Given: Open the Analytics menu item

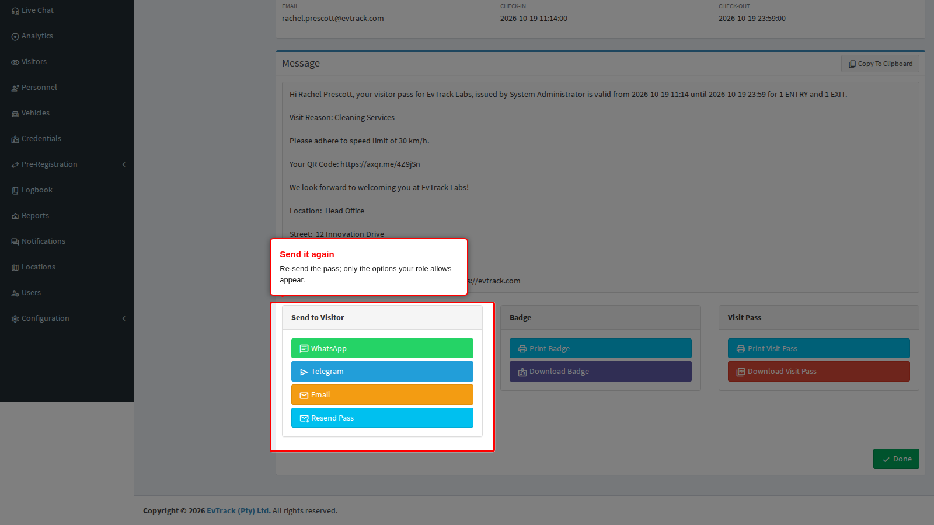Looking at the screenshot, I should [x=67, y=36].
